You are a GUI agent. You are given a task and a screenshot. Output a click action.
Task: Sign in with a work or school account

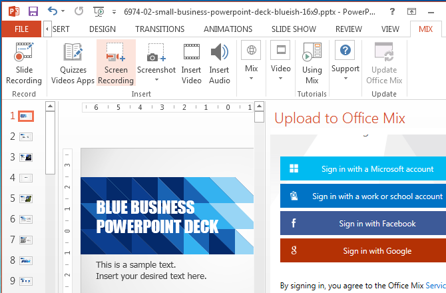click(363, 196)
